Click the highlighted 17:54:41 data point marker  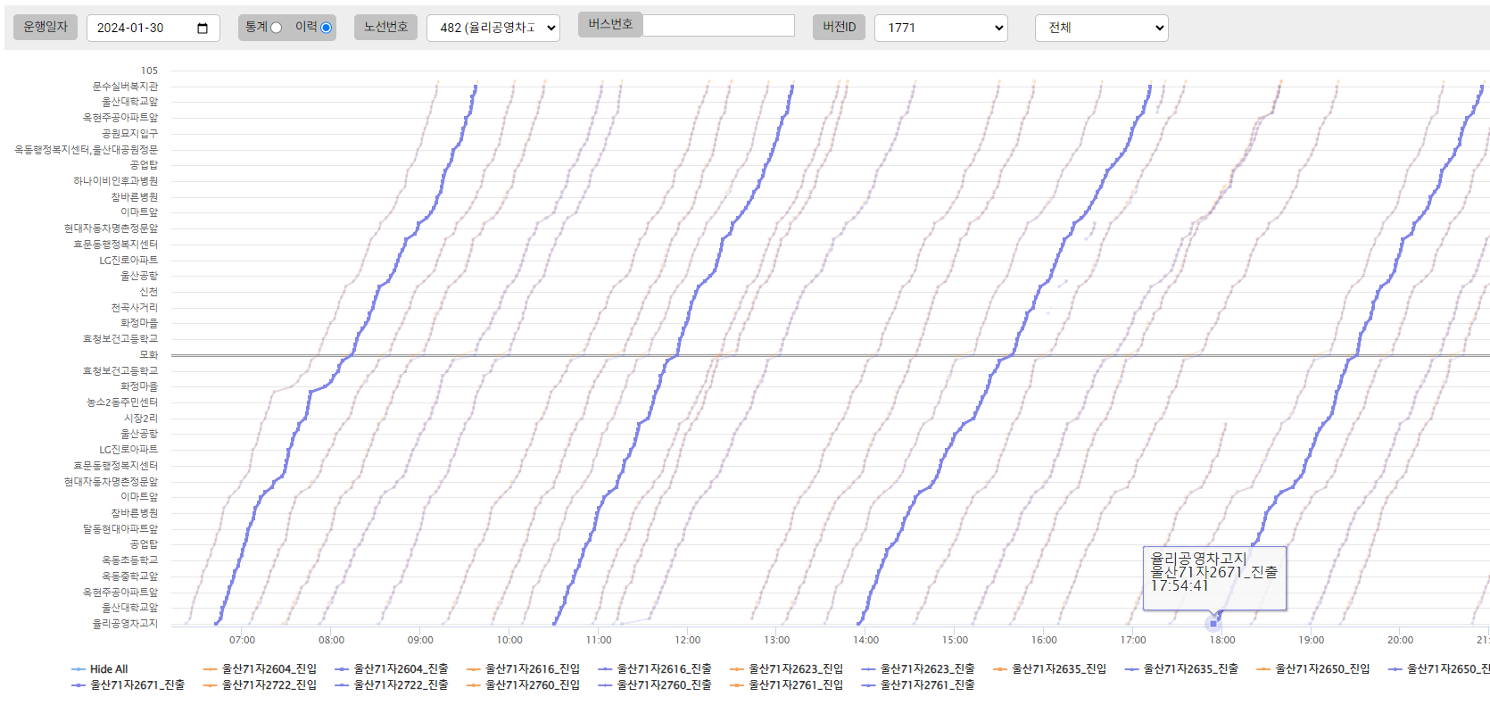(1213, 624)
